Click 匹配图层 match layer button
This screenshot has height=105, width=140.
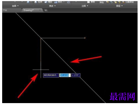pos(128,2)
